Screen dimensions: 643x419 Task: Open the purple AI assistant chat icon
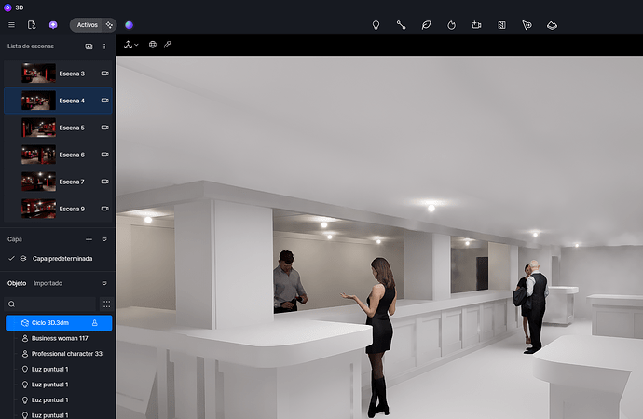53,25
